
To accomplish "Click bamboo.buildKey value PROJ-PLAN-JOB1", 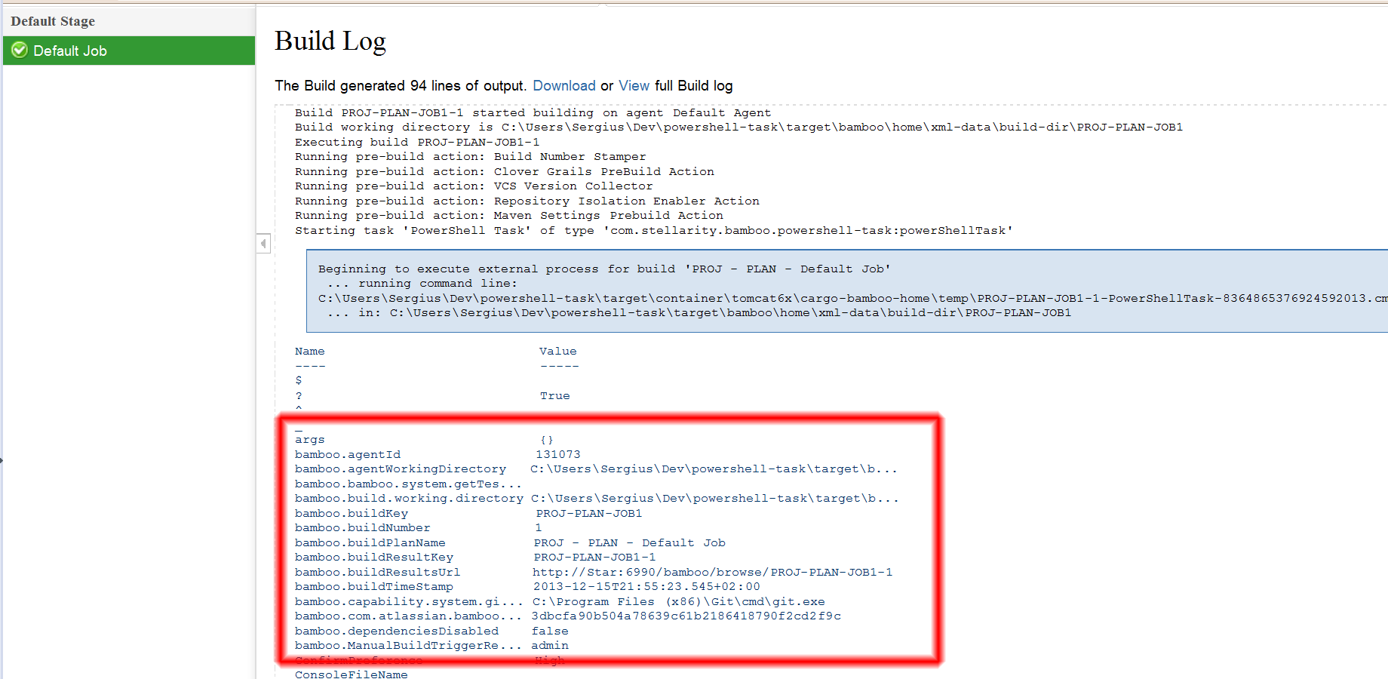I will pos(589,514).
